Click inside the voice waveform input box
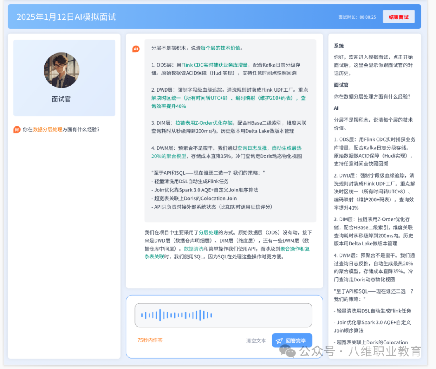The height and width of the screenshot is (369, 436). click(x=223, y=315)
